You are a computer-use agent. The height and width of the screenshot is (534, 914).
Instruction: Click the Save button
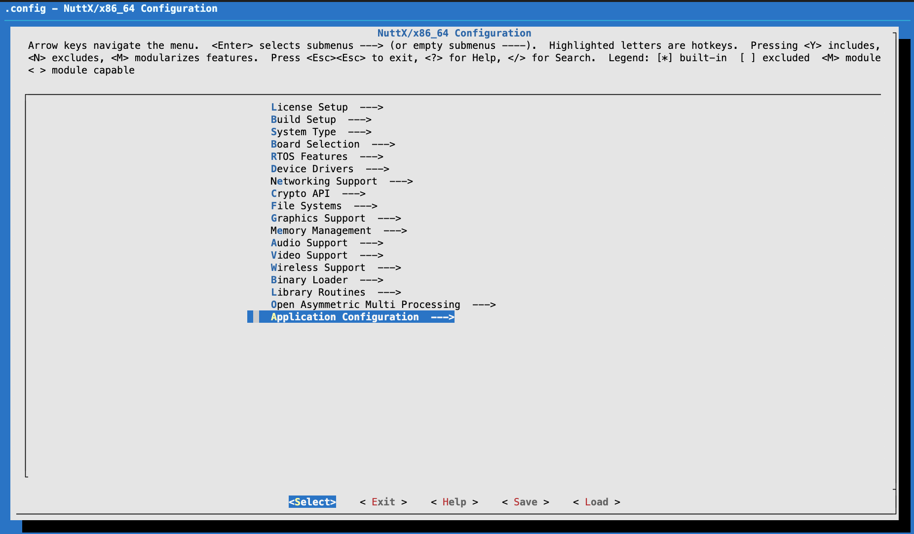(x=525, y=502)
